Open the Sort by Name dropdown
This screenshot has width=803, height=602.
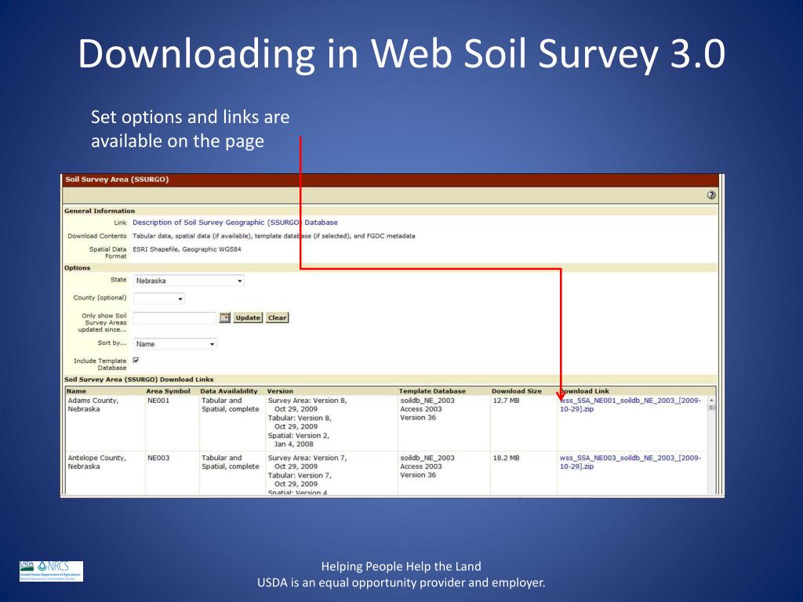(175, 344)
